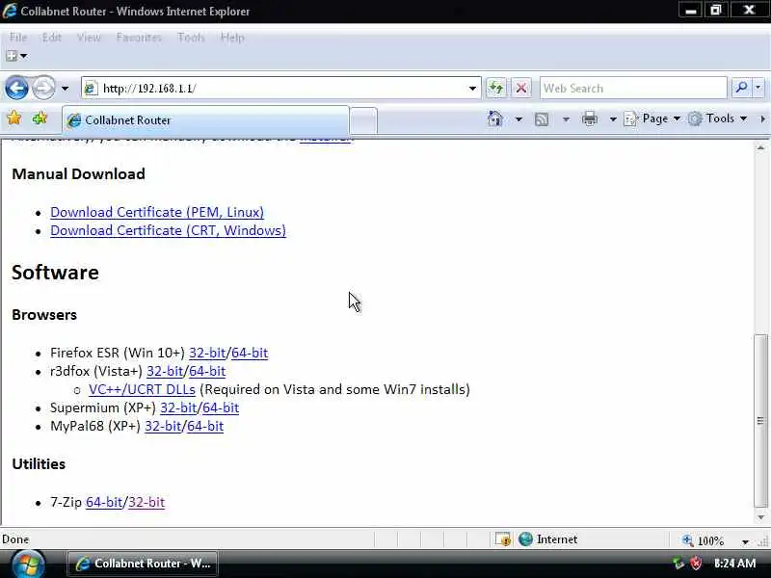Image resolution: width=771 pixels, height=578 pixels.
Task: Click the Print icon
Action: click(590, 118)
